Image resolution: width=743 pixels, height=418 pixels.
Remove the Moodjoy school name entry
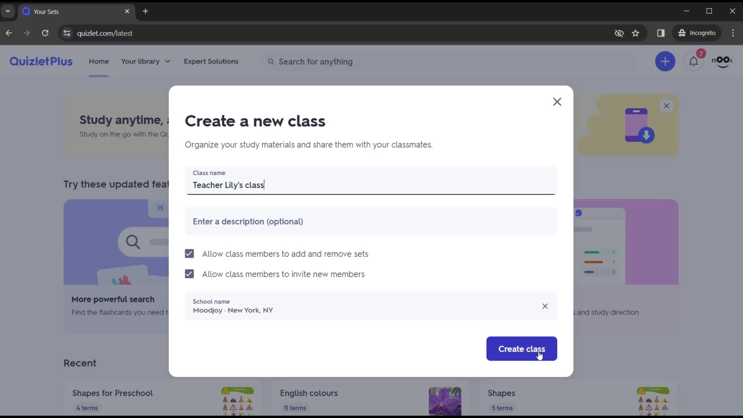click(545, 306)
